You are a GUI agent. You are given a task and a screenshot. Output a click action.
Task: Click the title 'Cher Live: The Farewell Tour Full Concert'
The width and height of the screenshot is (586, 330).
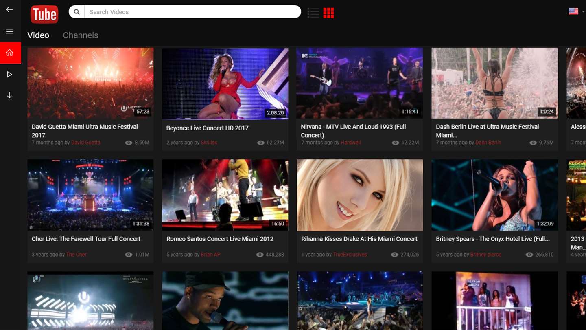click(86, 239)
